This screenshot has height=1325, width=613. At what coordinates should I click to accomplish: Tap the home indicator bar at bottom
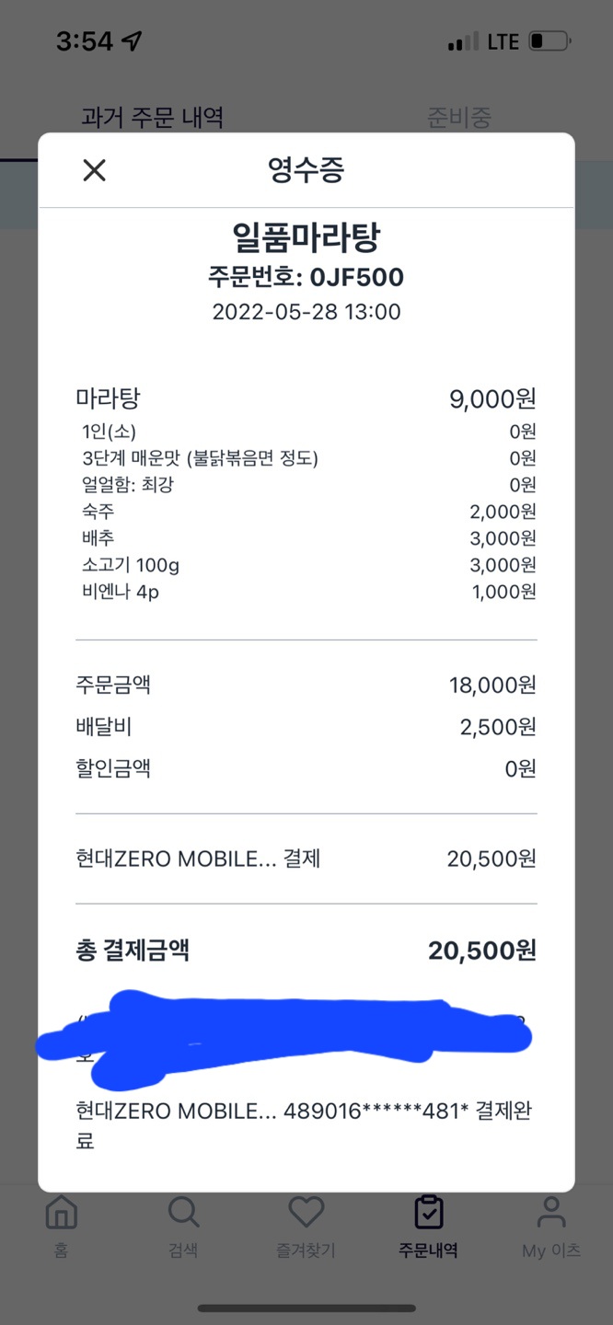click(x=306, y=1308)
